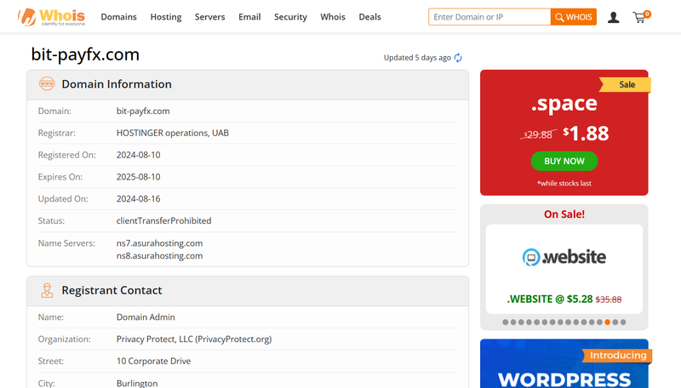
Task: Click the refresh icon beside Updated 5 days ago
Action: click(x=458, y=58)
